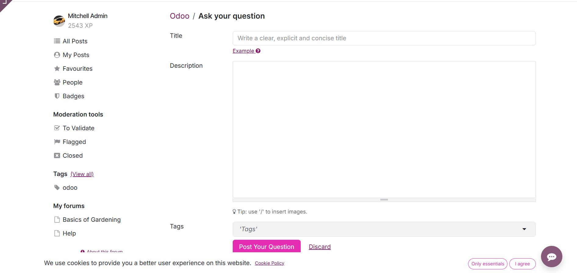Accept cookies with I agree button
Viewport: 577px width, 273px height.
[x=522, y=264]
